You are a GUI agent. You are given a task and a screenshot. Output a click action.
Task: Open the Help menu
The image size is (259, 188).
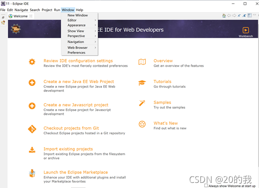[x=79, y=10]
